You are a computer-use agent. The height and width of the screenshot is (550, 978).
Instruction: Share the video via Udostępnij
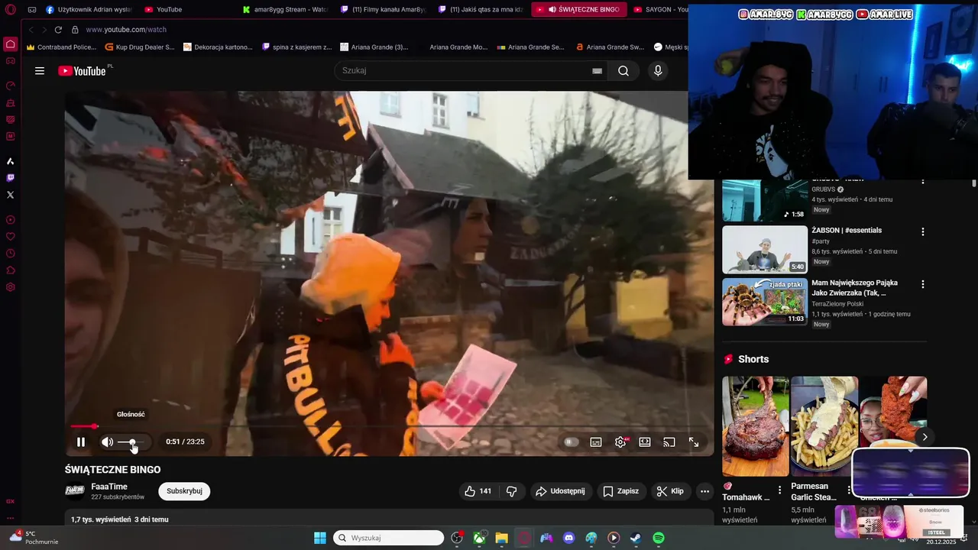click(x=561, y=491)
